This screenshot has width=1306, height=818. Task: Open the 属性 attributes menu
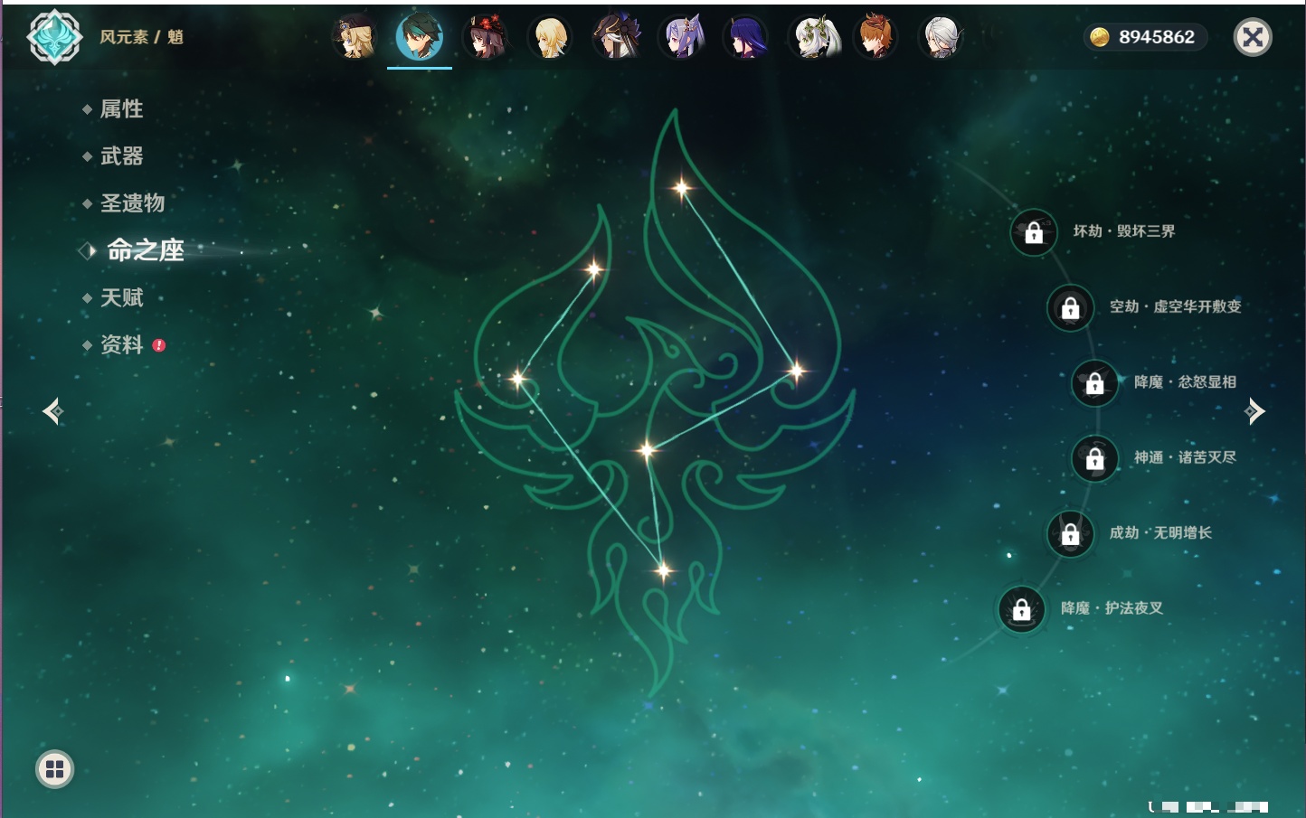tap(121, 109)
